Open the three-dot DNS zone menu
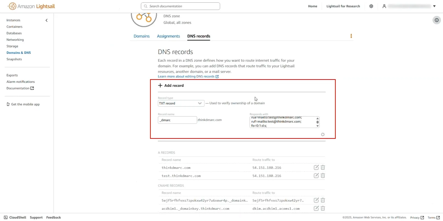The height and width of the screenshot is (221, 443). [x=351, y=36]
